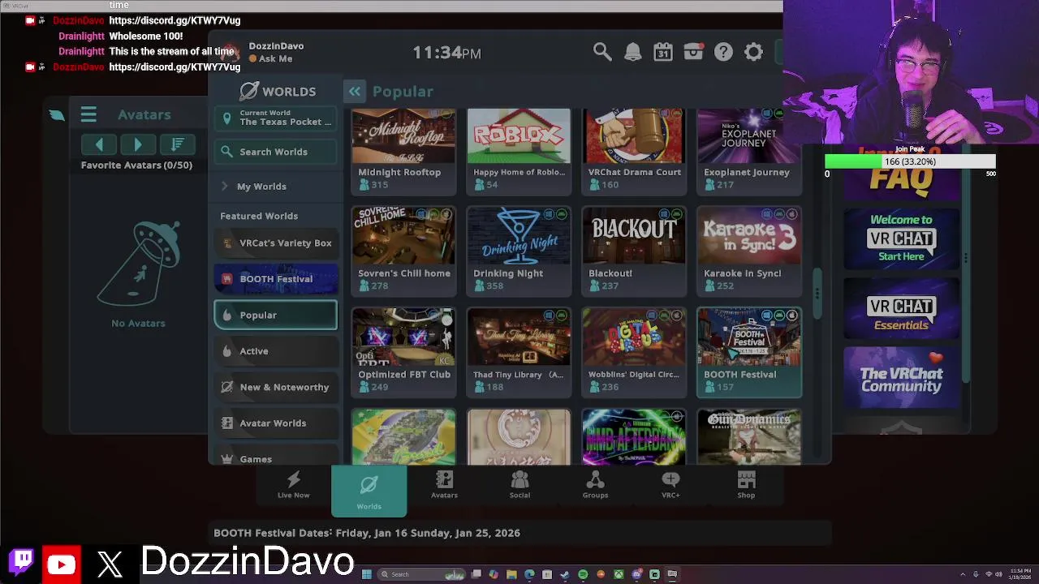Image resolution: width=1039 pixels, height=584 pixels.
Task: Open Sovren's Chill home world
Action: 403,251
